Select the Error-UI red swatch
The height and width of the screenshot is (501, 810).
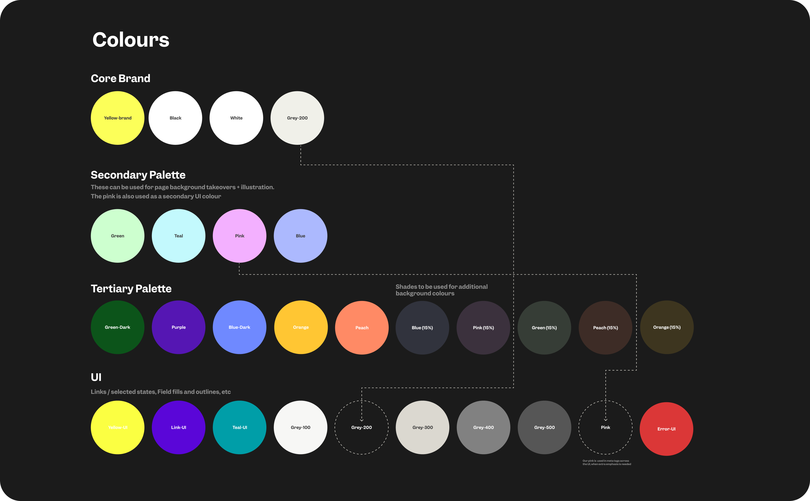pos(666,428)
